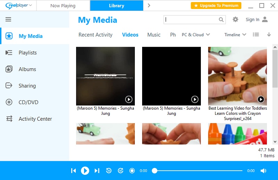Switch to the Music tab
The height and width of the screenshot is (180, 278).
pos(154,35)
